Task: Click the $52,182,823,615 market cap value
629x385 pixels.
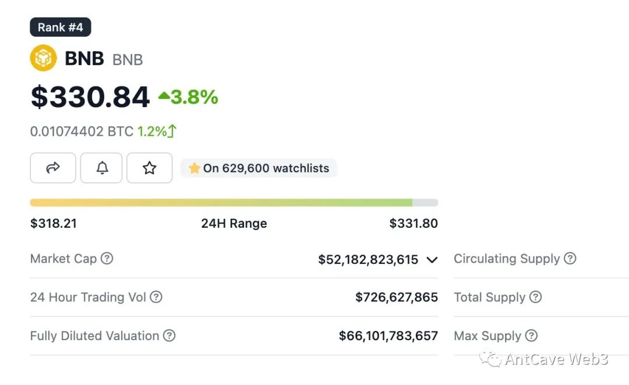Action: tap(368, 260)
